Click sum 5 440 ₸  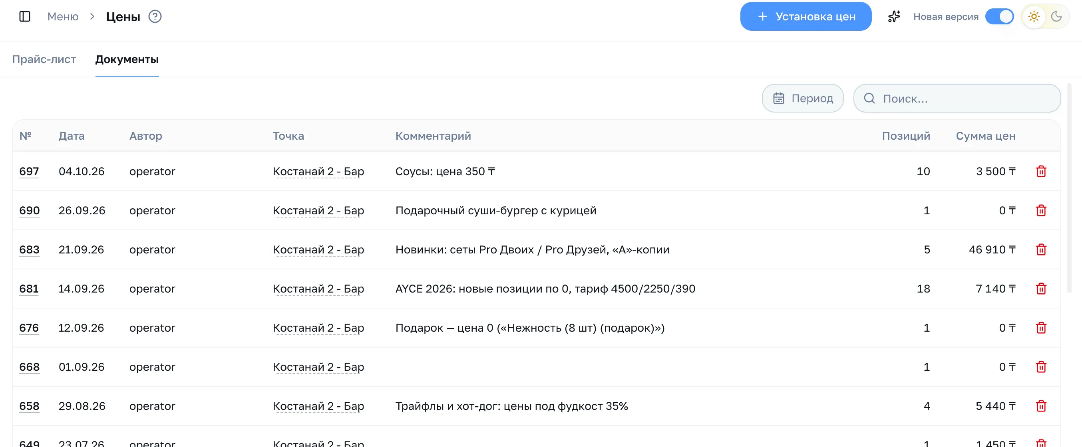pos(995,406)
